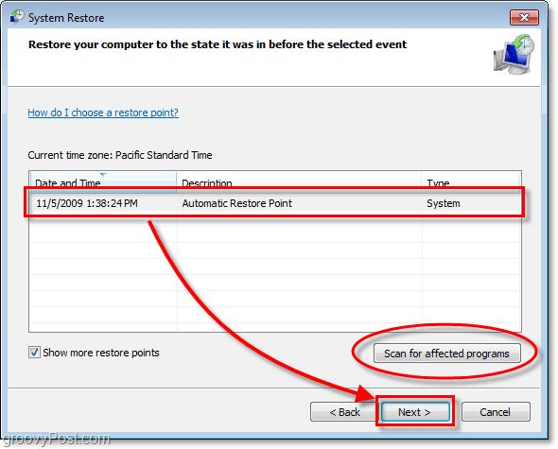Sort list by Type column header
The image size is (558, 449).
pos(470,182)
